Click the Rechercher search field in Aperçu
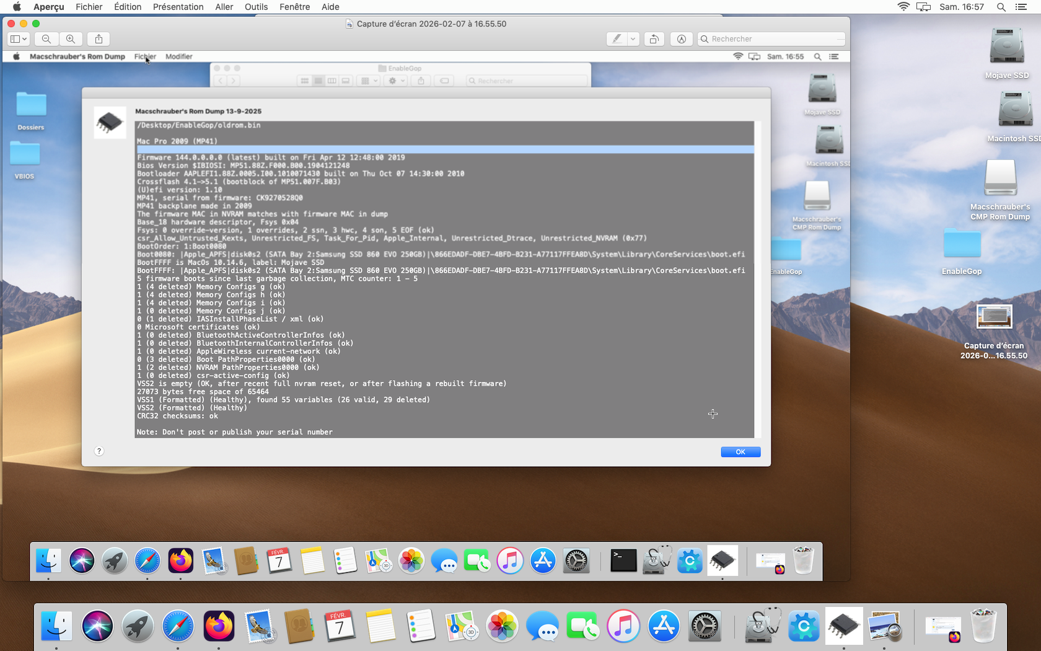This screenshot has width=1041, height=651. click(771, 39)
